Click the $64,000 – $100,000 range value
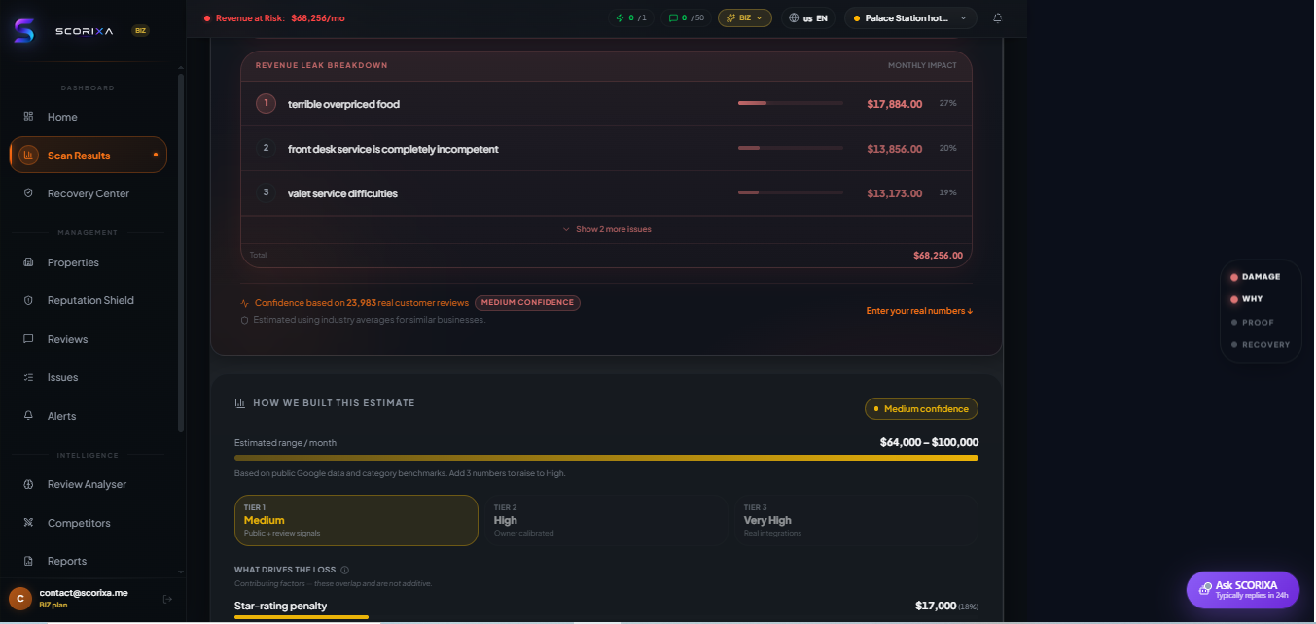This screenshot has height=624, width=1316. 929,442
